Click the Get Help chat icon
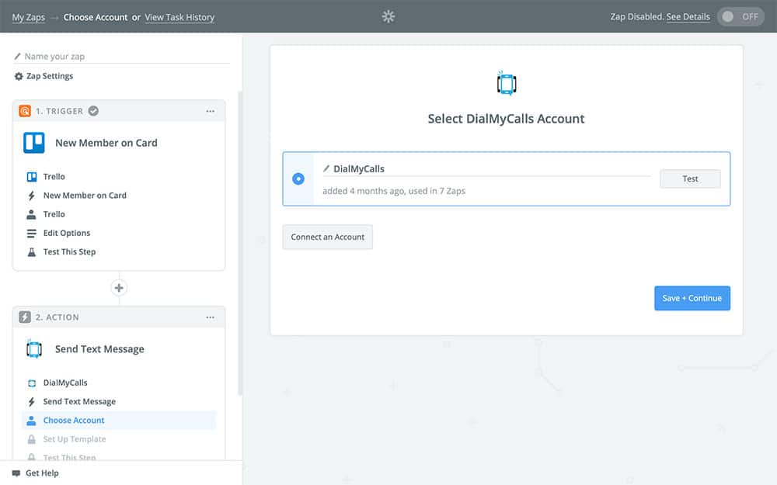Image resolution: width=777 pixels, height=485 pixels. point(16,473)
